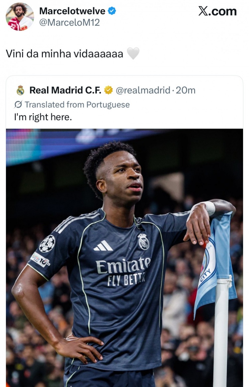Open Marcelotwelve profile avatar picture
The height and width of the screenshot is (387, 249).
(x=20, y=17)
